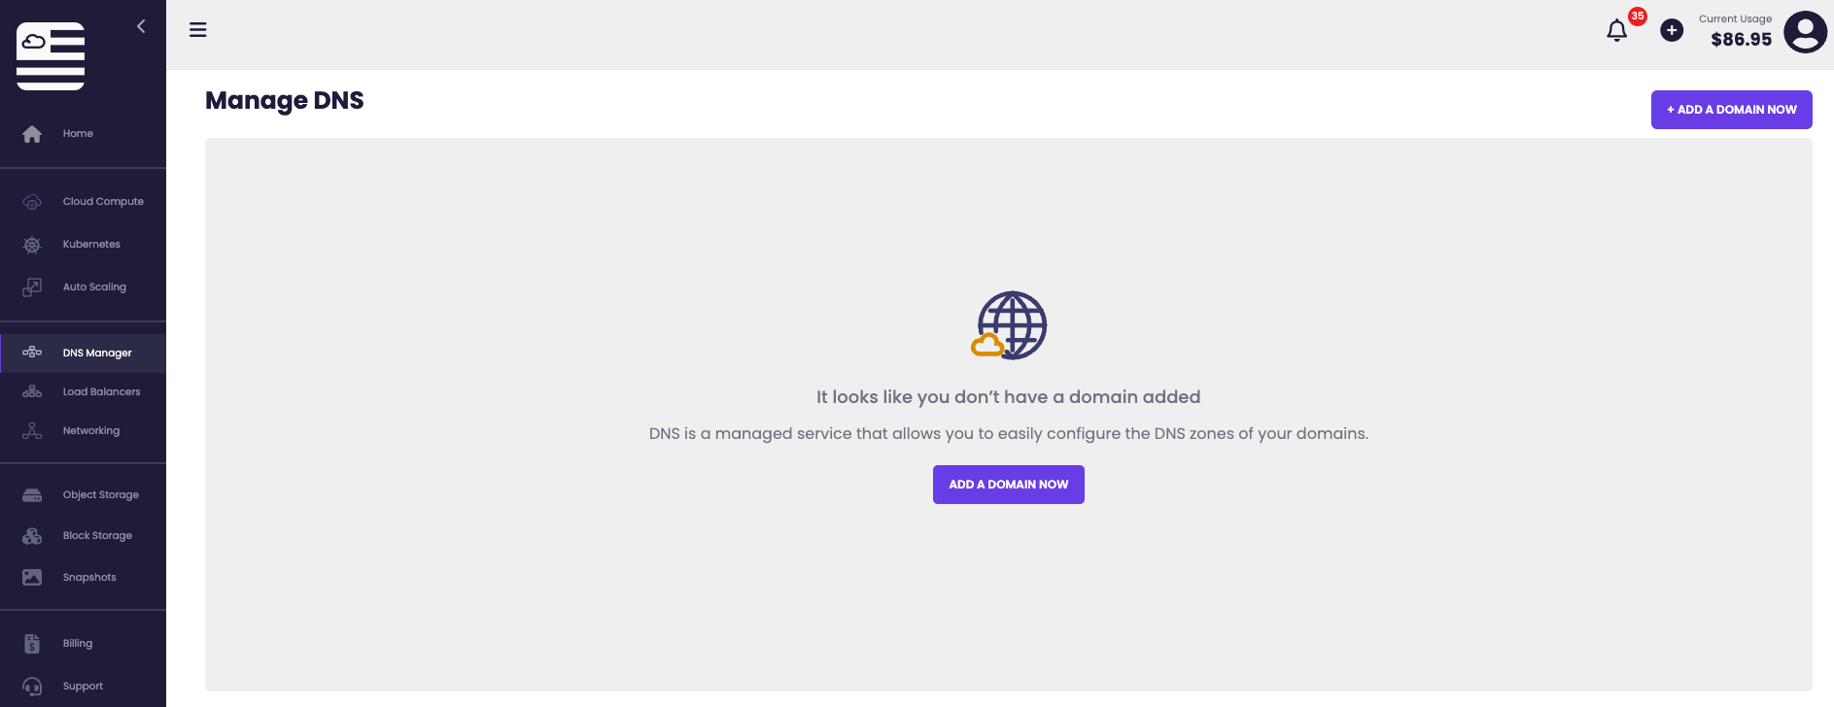This screenshot has width=1834, height=707.
Task: Click the plus create icon in header
Action: (x=1672, y=31)
